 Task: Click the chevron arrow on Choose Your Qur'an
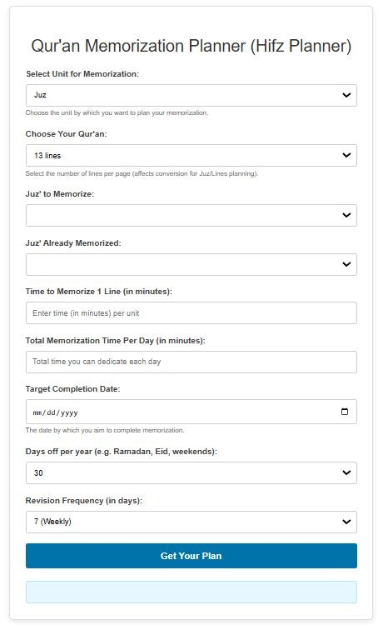346,155
